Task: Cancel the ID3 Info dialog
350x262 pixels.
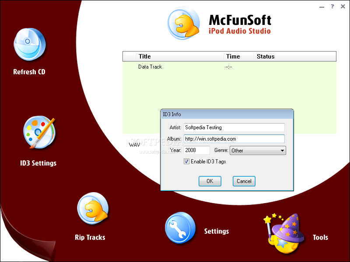Action: pos(244,181)
